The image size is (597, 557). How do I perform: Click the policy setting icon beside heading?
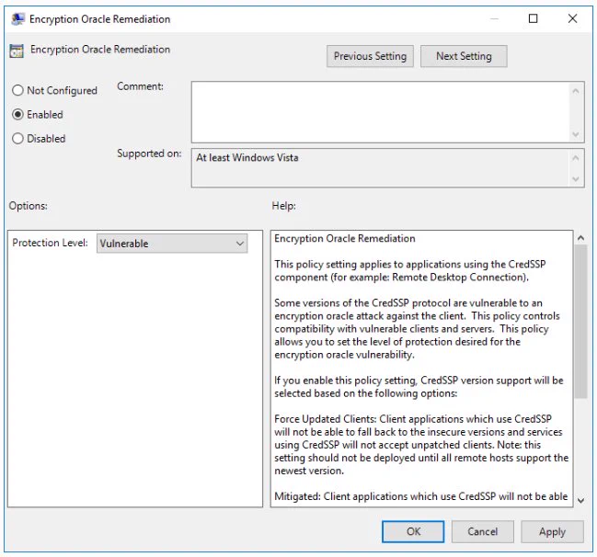pos(17,51)
